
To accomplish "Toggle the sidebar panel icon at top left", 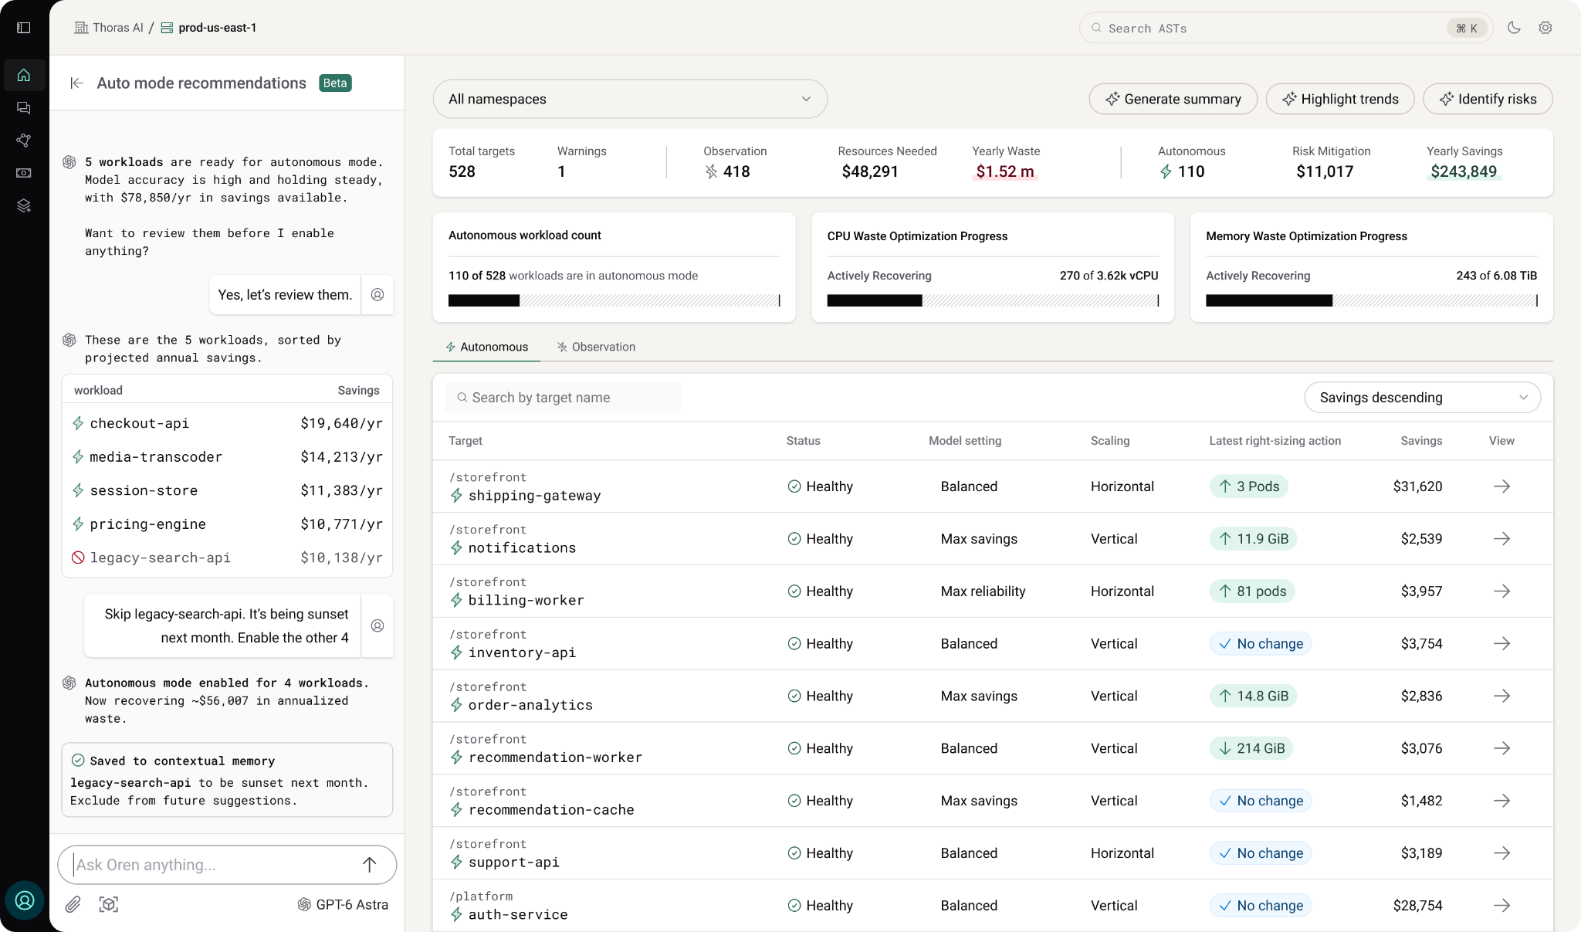I will 24,28.
